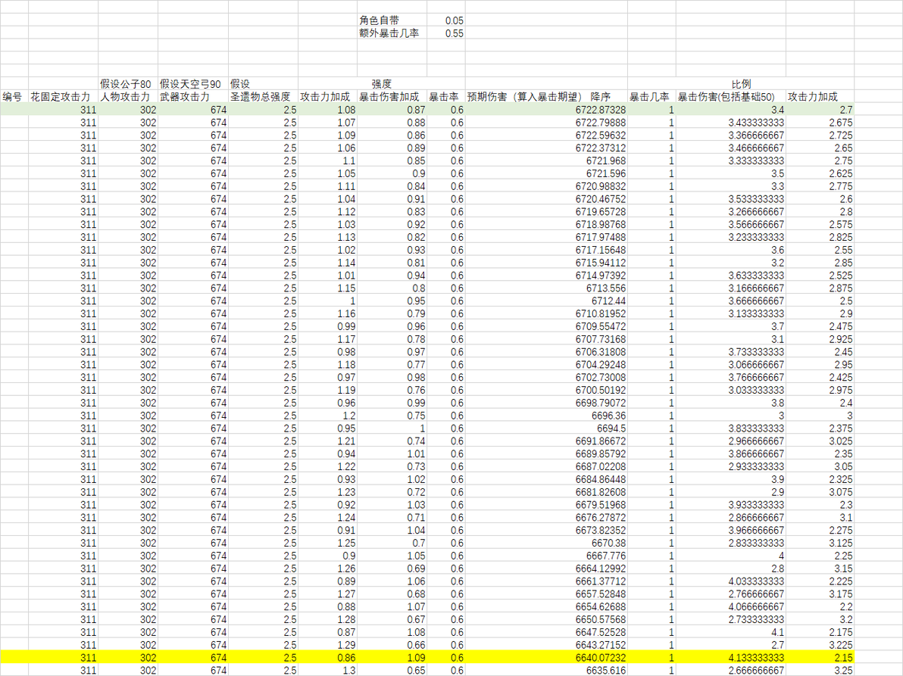Click the green row ratio 2.7
This screenshot has height=676, width=903.
point(820,110)
